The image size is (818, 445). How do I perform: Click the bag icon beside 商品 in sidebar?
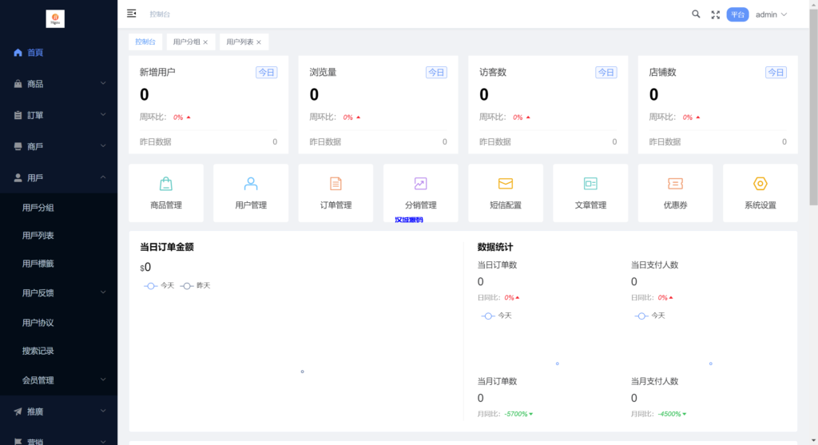coord(18,83)
